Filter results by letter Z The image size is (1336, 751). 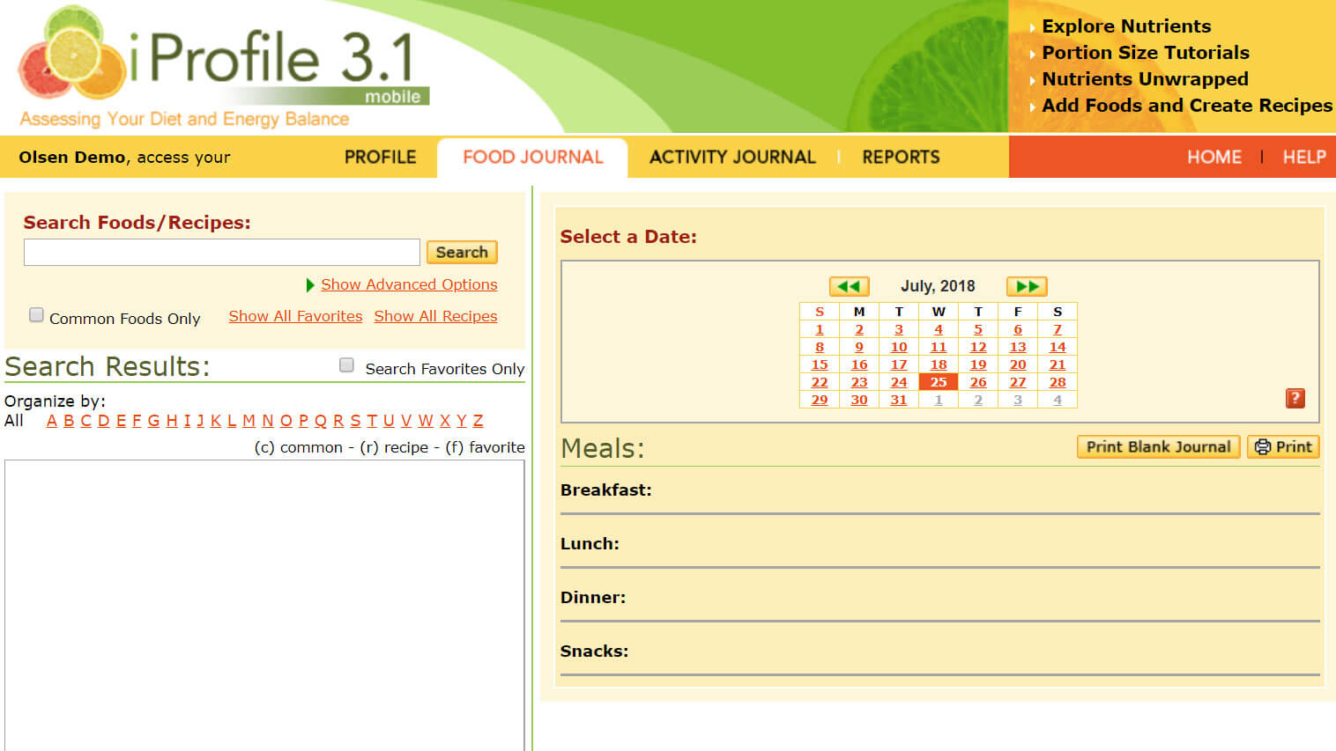point(478,421)
